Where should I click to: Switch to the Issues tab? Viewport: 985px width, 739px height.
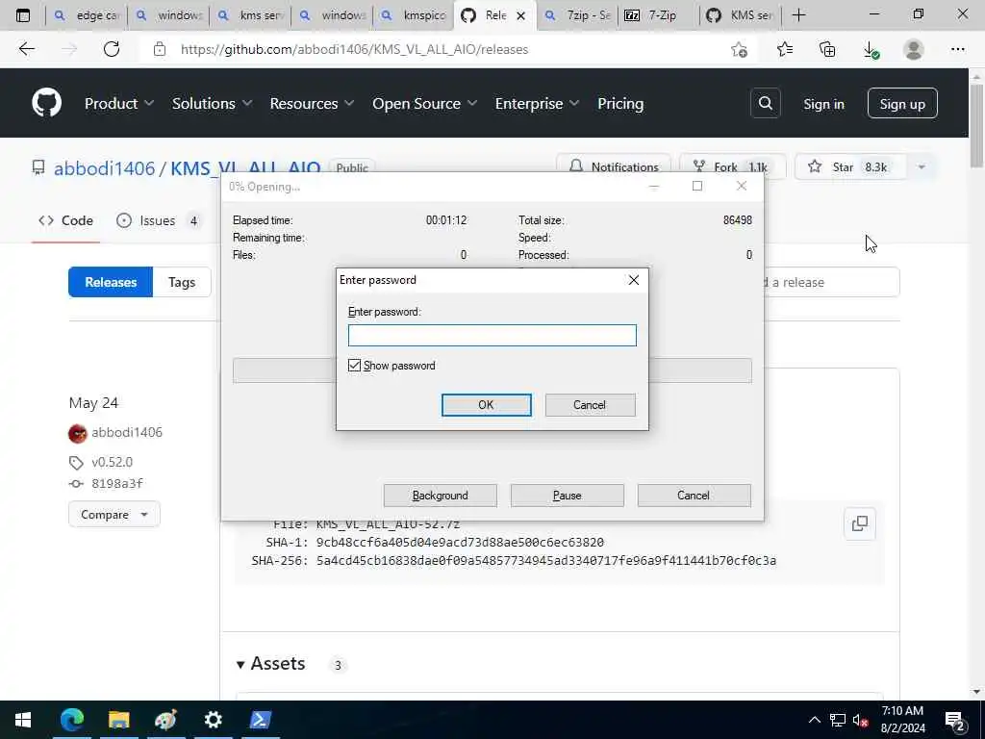pos(159,220)
